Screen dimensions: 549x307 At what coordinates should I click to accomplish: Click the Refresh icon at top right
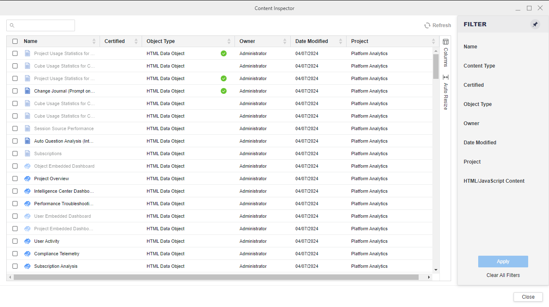point(427,25)
